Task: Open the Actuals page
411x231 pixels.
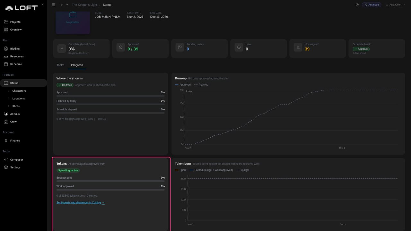Action: point(23,114)
